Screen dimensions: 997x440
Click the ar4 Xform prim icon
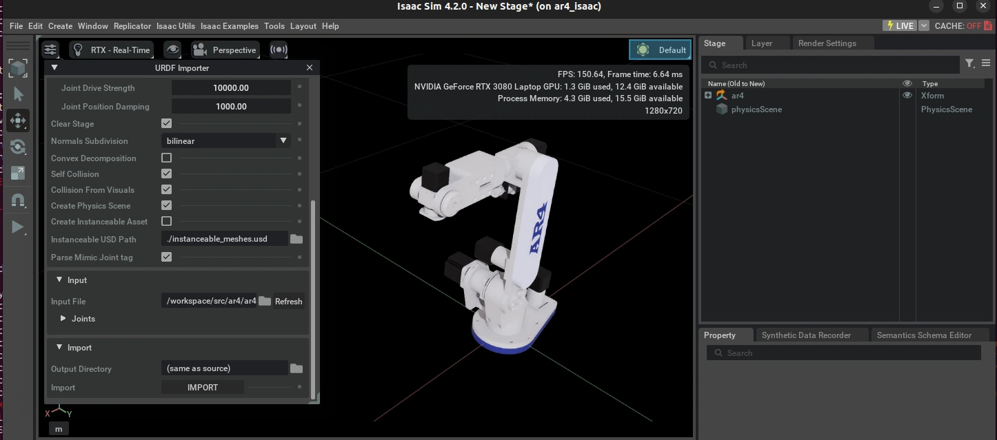tap(721, 96)
